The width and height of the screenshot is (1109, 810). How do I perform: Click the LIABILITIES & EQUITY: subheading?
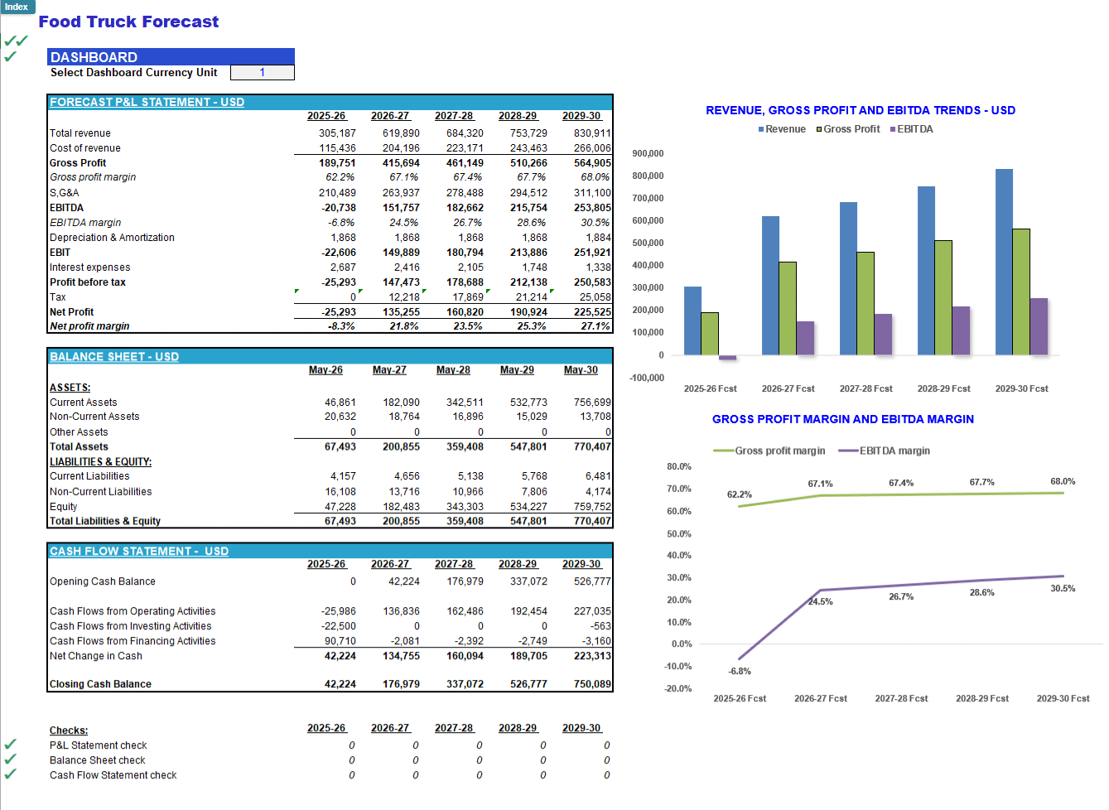click(100, 461)
